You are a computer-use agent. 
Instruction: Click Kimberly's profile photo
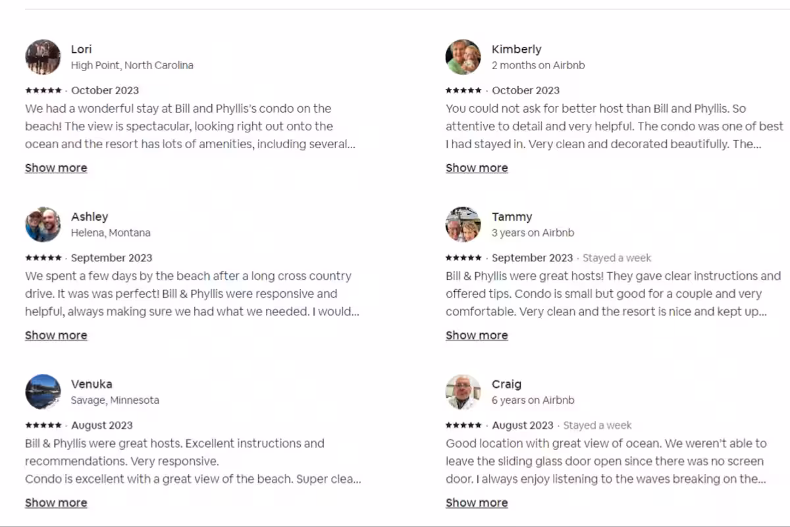click(x=463, y=57)
